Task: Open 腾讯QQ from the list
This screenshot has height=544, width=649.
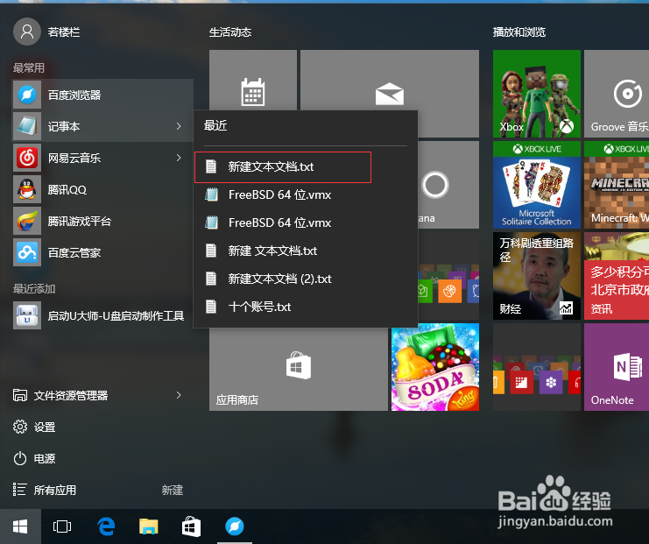Action: (102, 189)
